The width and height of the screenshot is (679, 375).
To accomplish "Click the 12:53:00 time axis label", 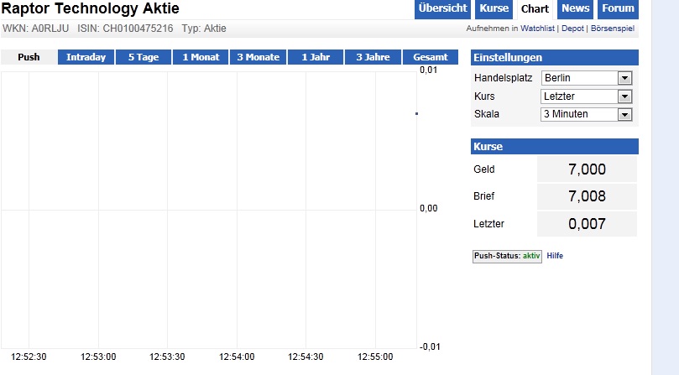I will tap(98, 357).
